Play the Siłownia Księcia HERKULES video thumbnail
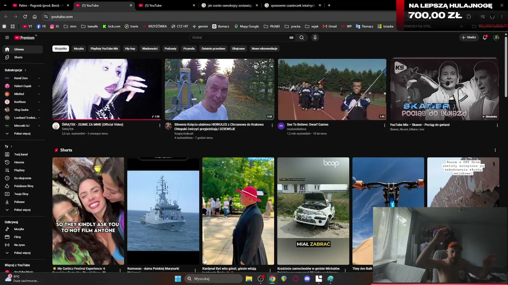This screenshot has height=285, width=508. 219,89
